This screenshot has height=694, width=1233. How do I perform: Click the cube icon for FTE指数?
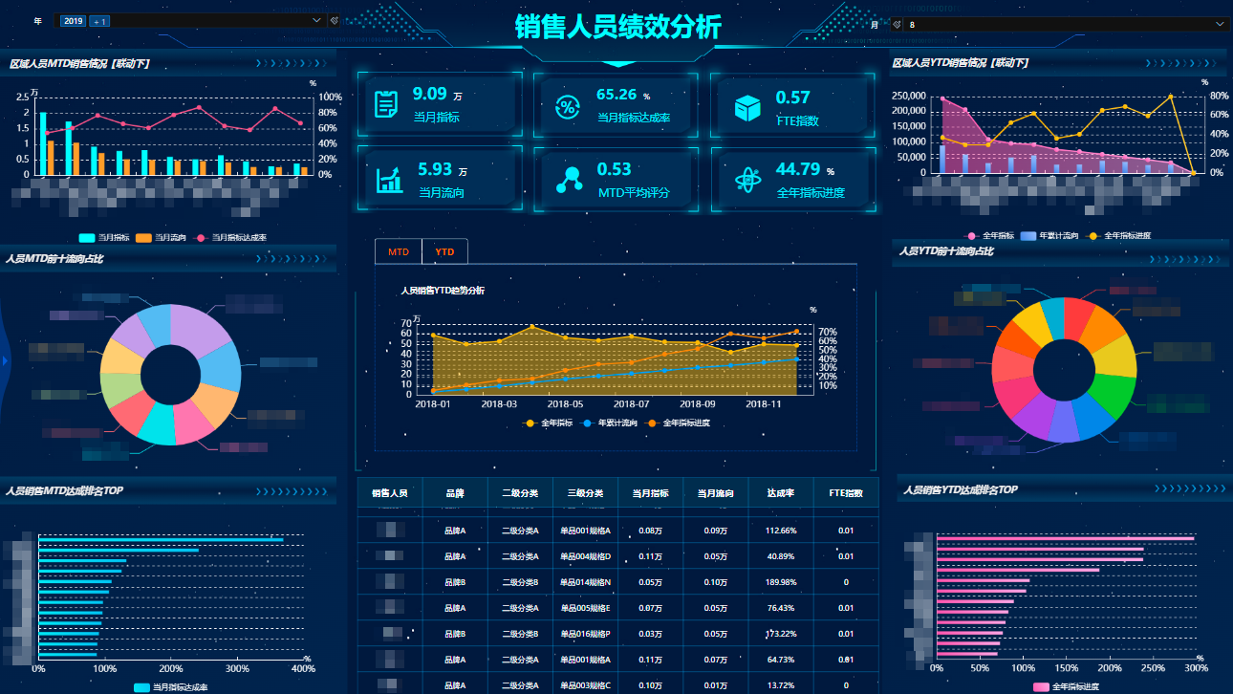[x=747, y=107]
